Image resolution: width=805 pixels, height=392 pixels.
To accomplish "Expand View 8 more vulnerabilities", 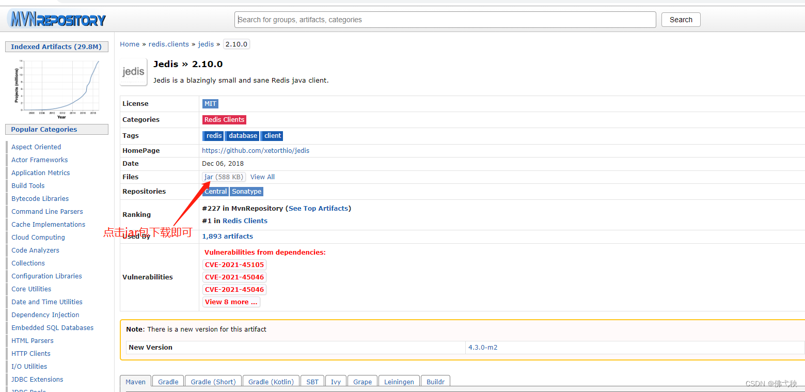I will pyautogui.click(x=231, y=302).
